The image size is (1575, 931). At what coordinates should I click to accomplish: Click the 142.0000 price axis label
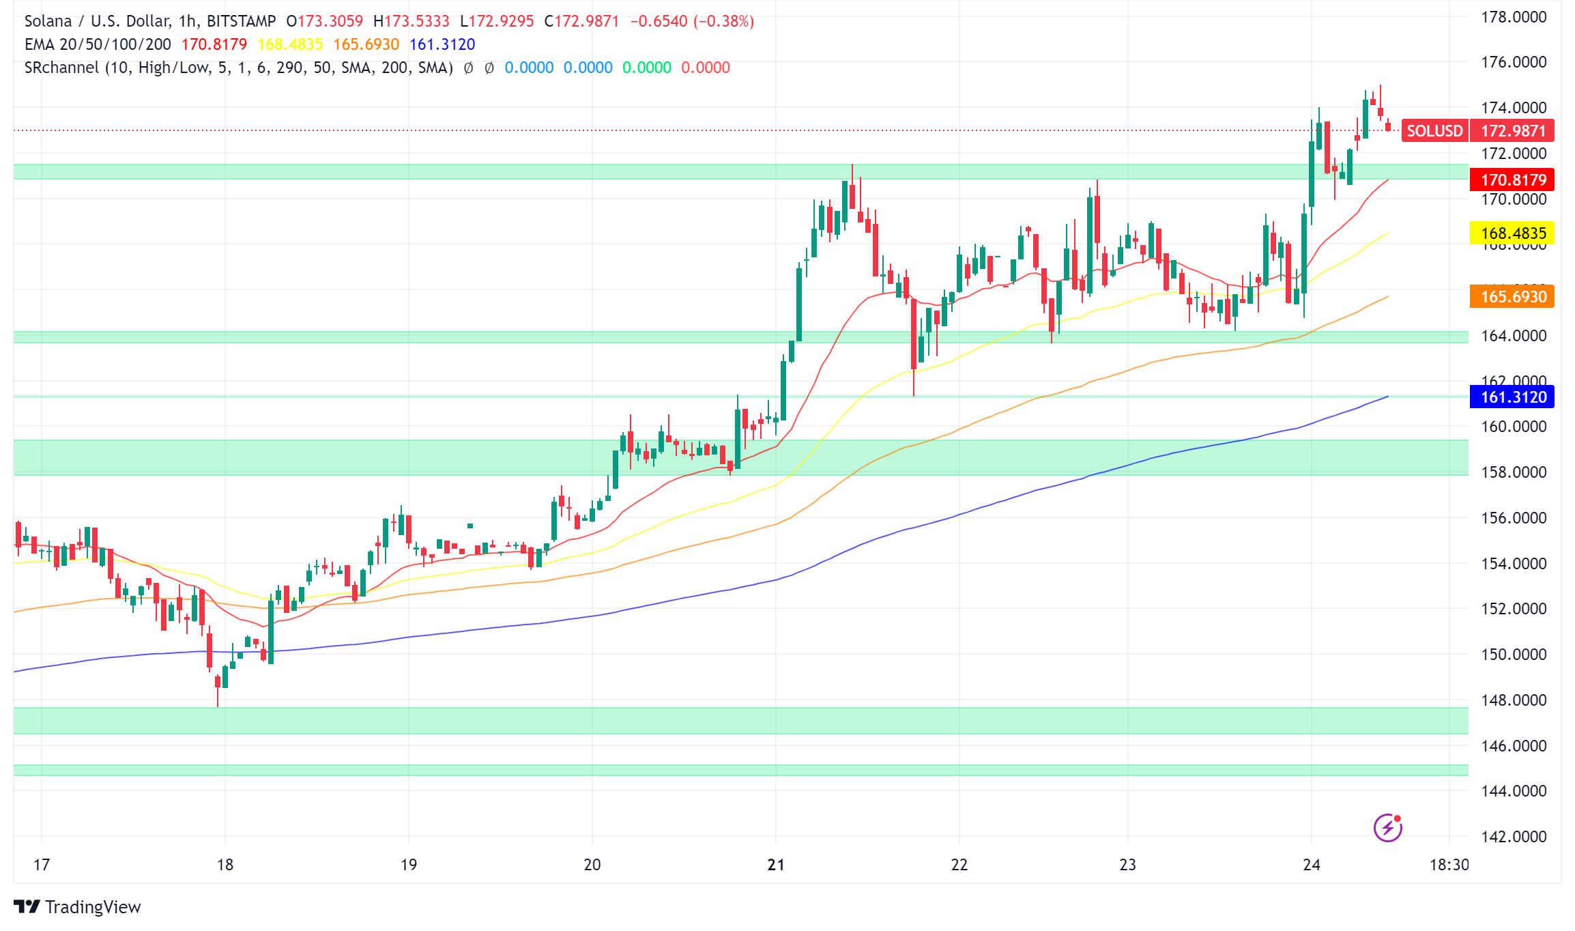[x=1514, y=836]
